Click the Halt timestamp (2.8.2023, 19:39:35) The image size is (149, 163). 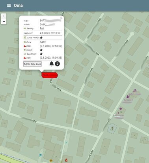tap(51, 58)
